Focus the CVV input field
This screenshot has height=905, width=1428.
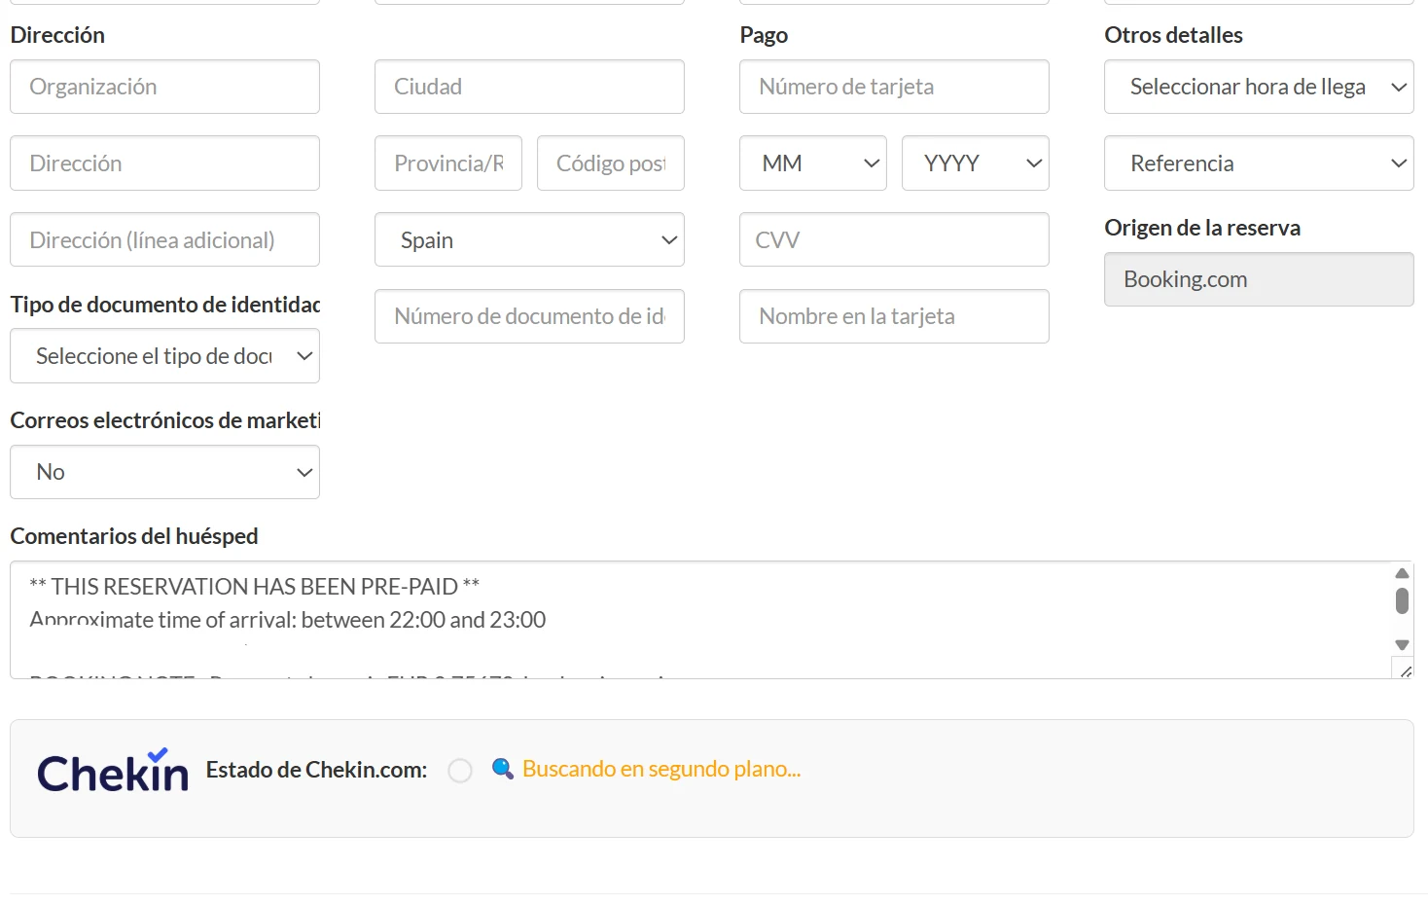[894, 239]
